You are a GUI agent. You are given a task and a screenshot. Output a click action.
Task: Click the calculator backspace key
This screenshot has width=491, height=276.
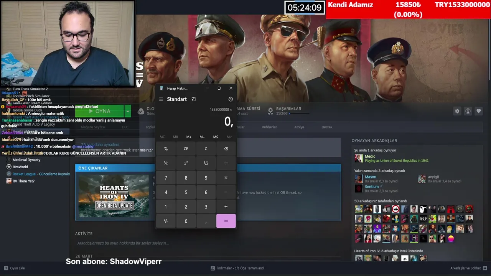(x=226, y=149)
